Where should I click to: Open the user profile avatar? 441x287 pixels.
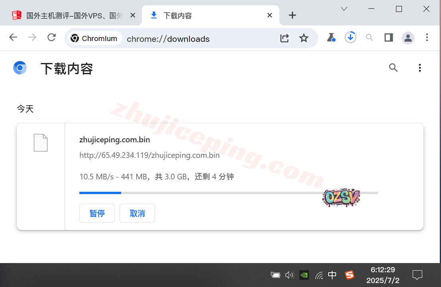point(408,38)
